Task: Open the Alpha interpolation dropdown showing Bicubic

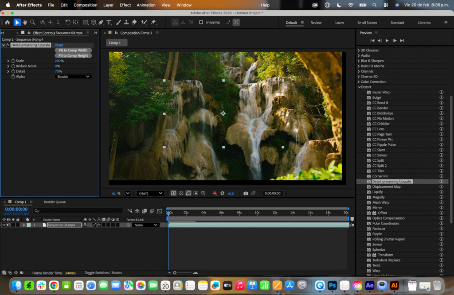Action: pyautogui.click(x=73, y=76)
